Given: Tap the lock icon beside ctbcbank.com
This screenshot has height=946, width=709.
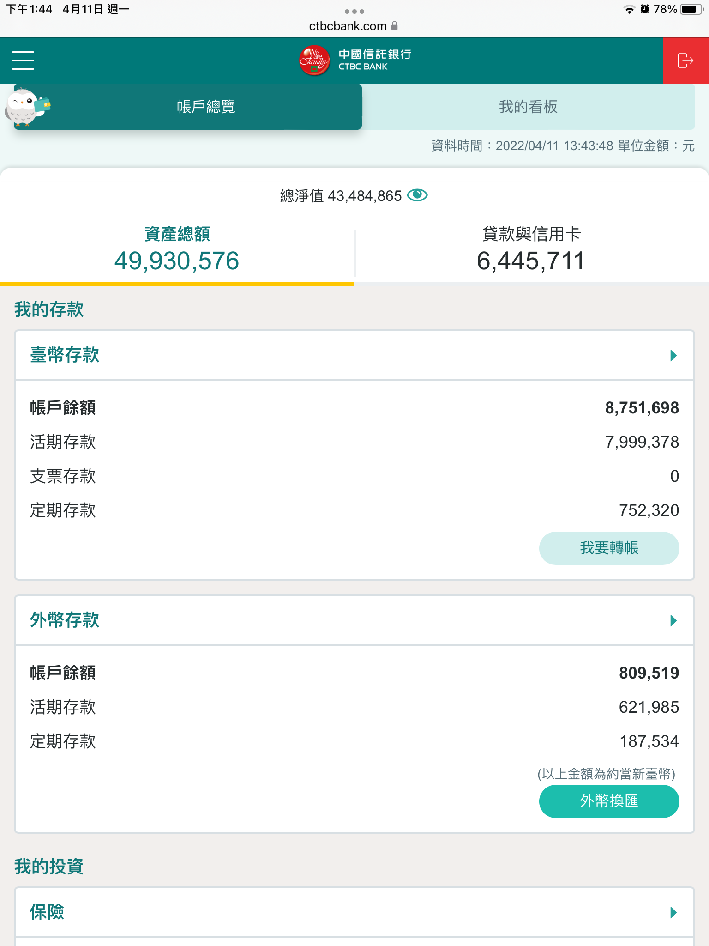Looking at the screenshot, I should point(395,26).
